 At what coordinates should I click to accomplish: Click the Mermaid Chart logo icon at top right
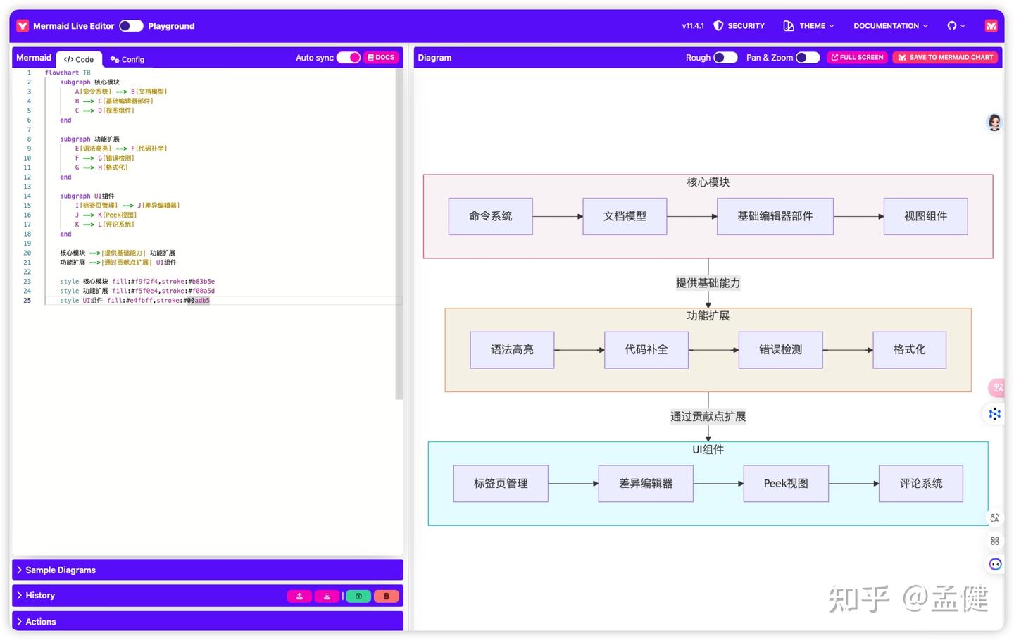(991, 25)
